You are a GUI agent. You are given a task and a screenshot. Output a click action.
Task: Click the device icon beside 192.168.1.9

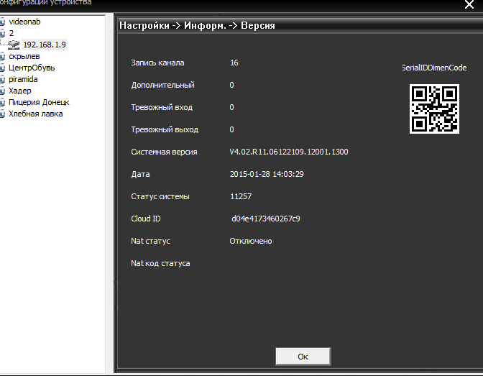pos(14,45)
